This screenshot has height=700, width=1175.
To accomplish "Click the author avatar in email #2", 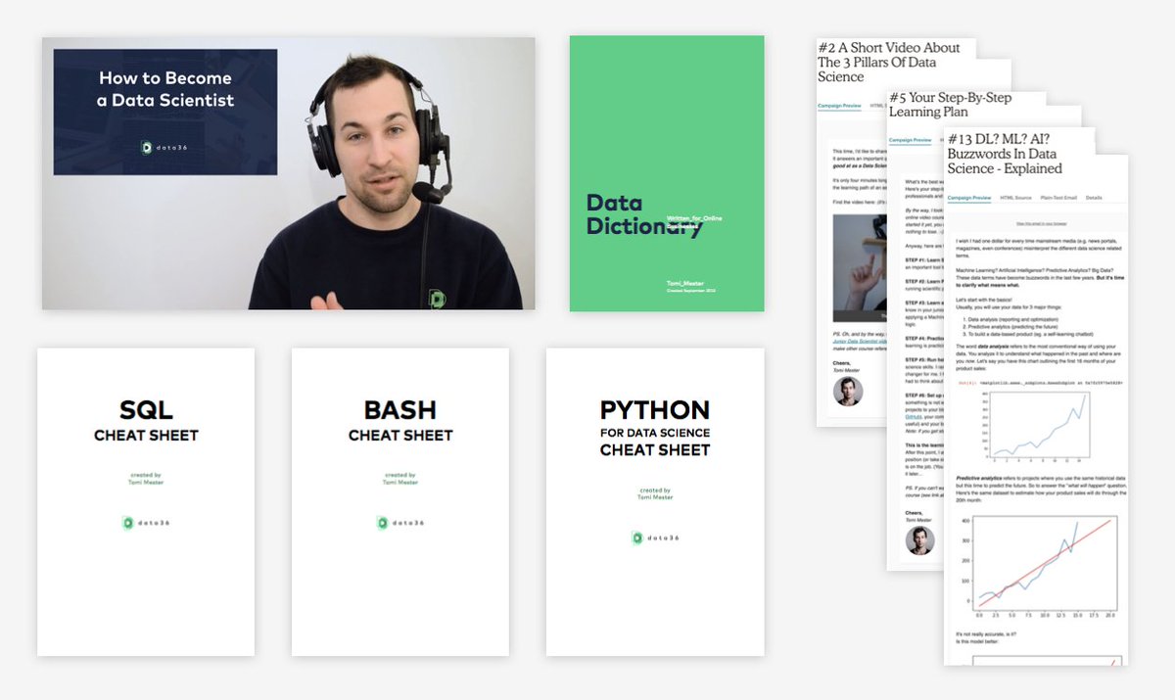I will 848,392.
